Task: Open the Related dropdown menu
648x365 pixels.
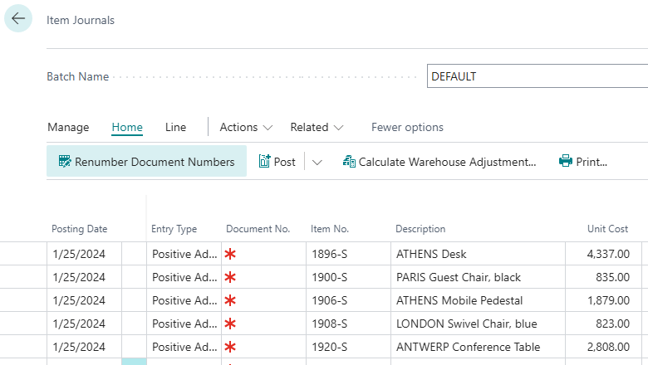Action: (x=317, y=127)
